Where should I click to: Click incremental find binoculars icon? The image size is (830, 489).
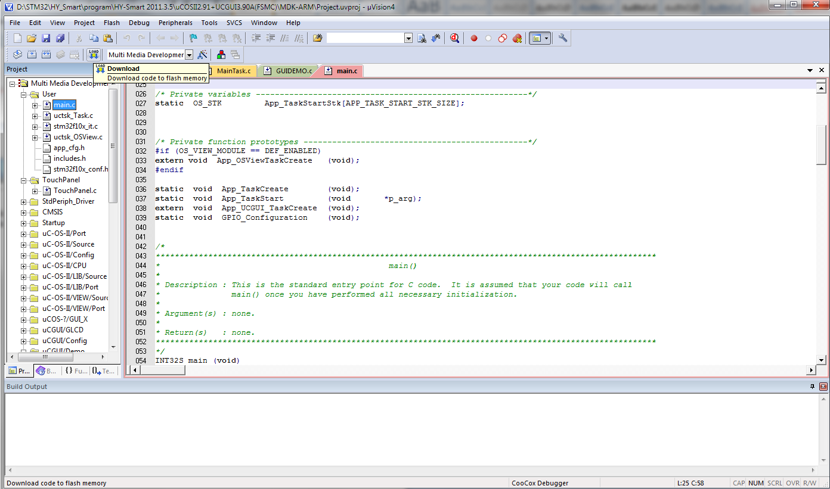point(436,38)
